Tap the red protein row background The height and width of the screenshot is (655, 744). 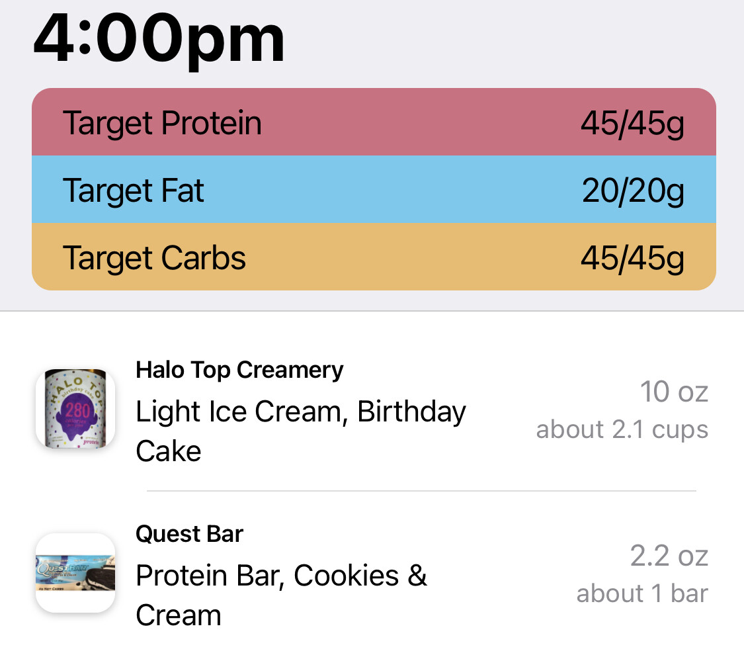(x=410, y=124)
